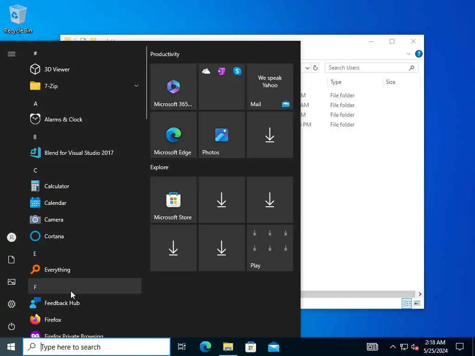Open the Microsoft Store tile

pyautogui.click(x=173, y=200)
